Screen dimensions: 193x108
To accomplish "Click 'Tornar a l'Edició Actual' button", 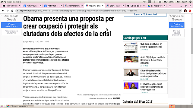I will pos(145,15).
